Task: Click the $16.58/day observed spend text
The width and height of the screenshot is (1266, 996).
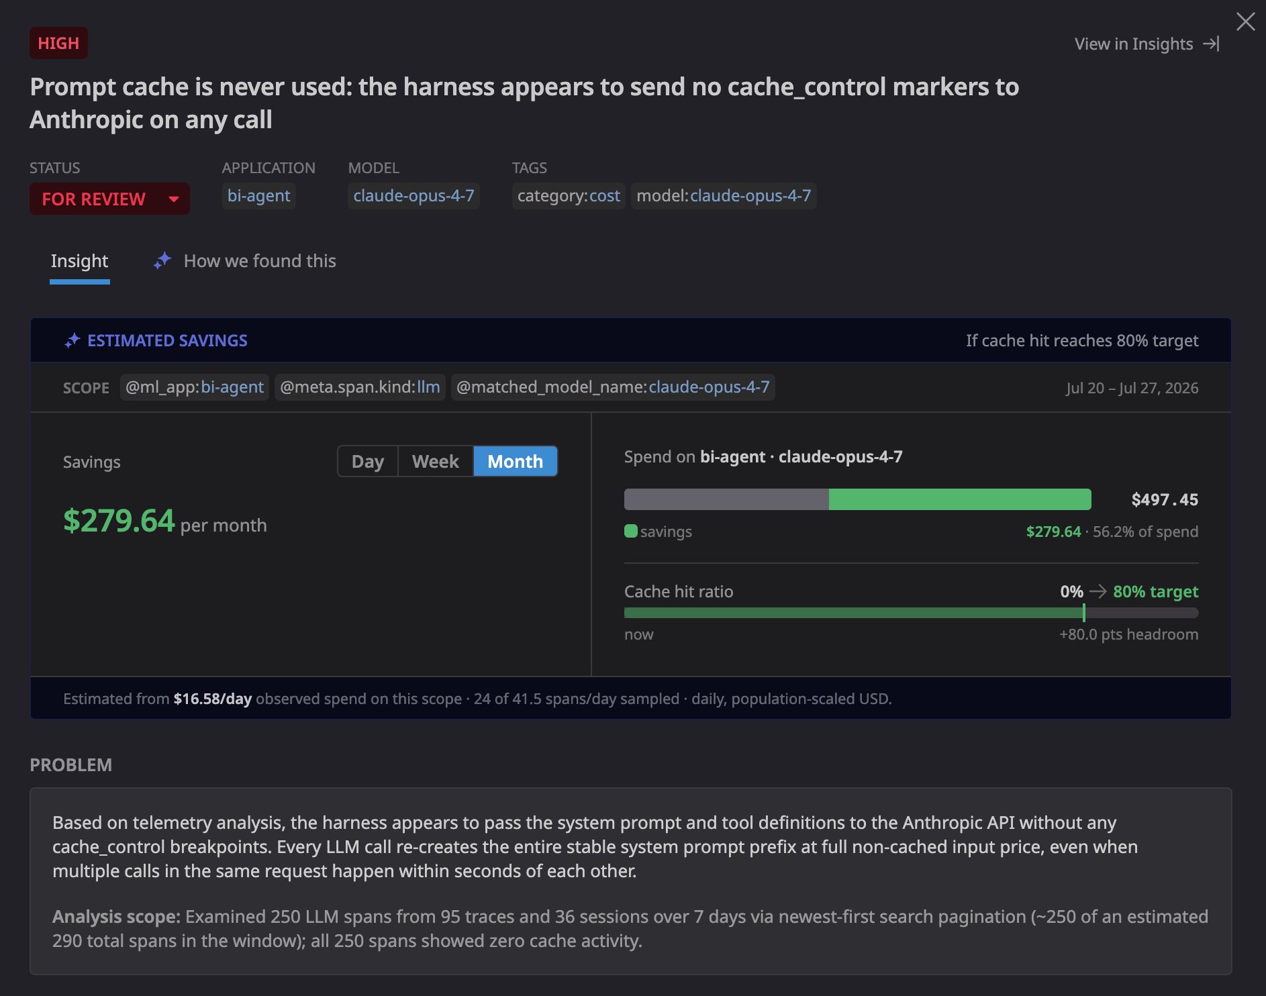Action: 212,699
